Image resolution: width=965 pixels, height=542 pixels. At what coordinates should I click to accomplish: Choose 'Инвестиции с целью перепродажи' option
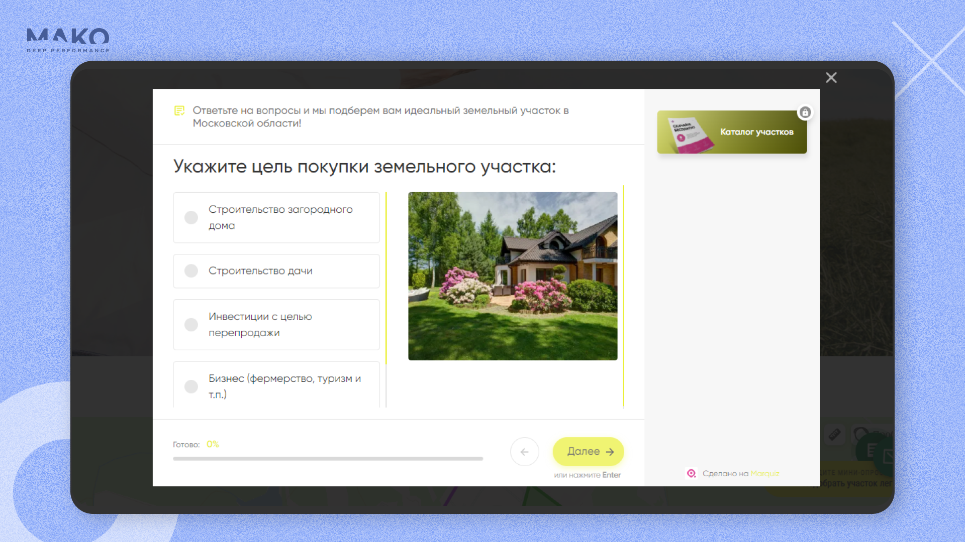click(276, 325)
